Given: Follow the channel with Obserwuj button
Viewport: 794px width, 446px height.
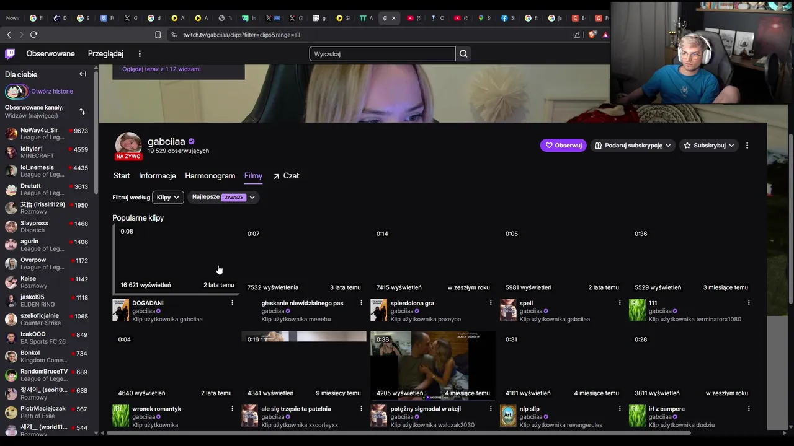Looking at the screenshot, I should point(563,146).
